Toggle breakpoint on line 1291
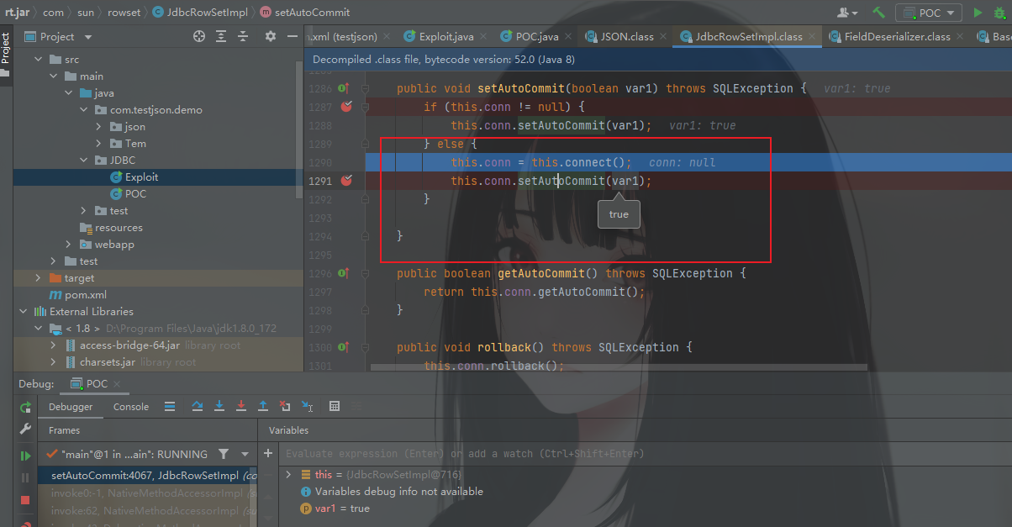 point(345,181)
